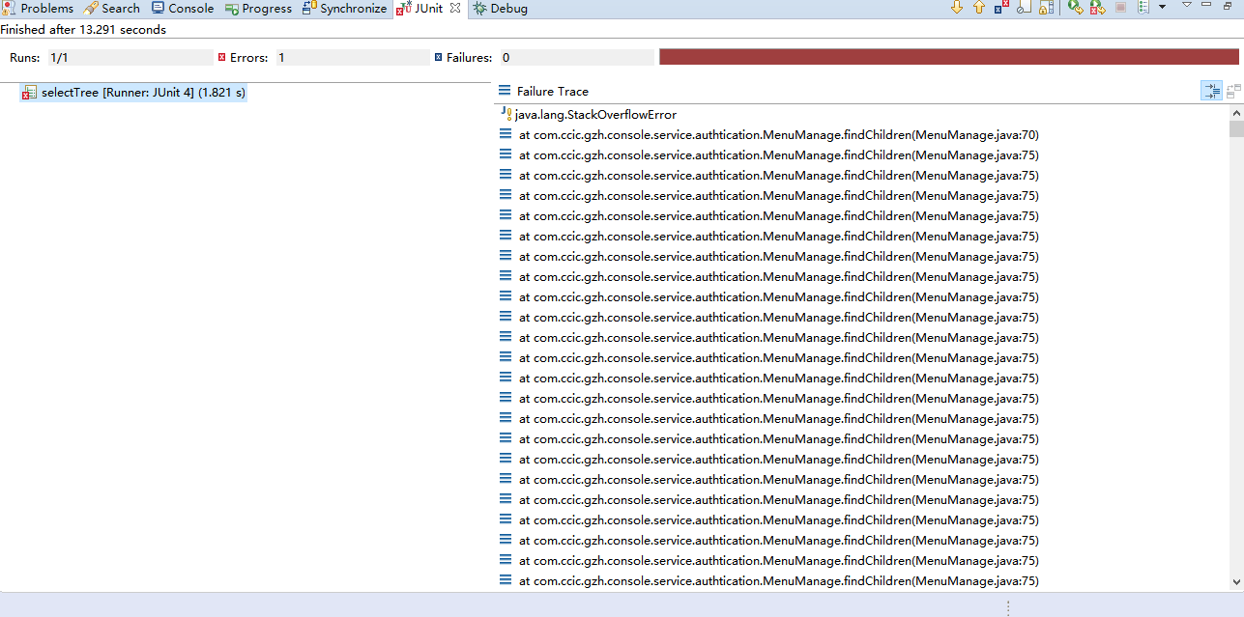Screen dimensions: 1244x617
Task: Toggle Show Failures Only filter
Action: tap(1001, 7)
